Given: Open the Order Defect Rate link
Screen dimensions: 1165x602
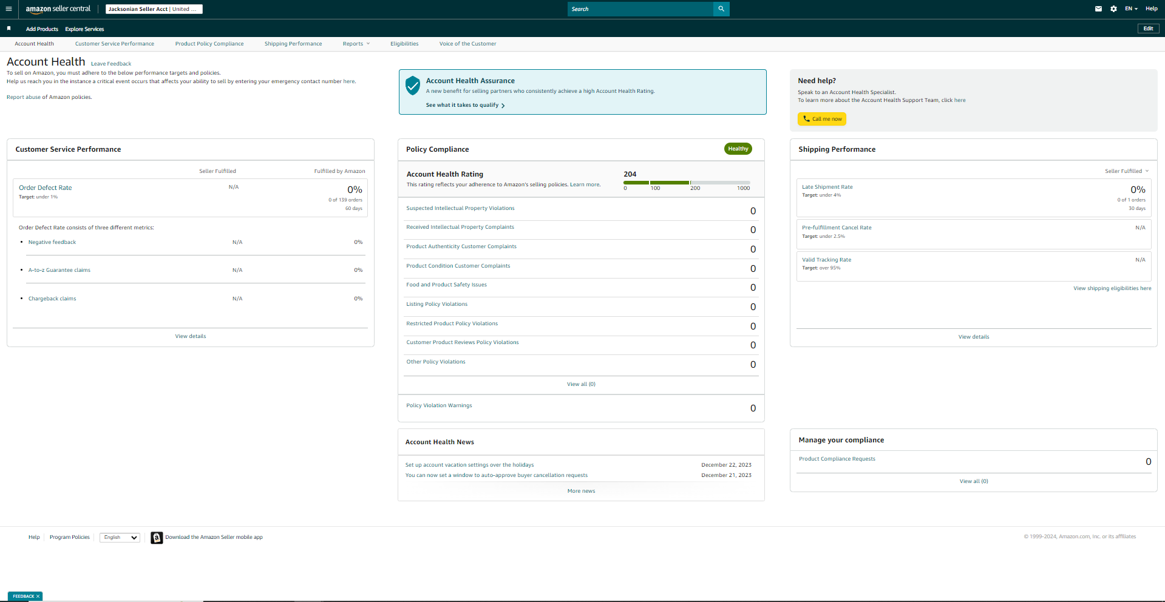Looking at the screenshot, I should click(46, 188).
